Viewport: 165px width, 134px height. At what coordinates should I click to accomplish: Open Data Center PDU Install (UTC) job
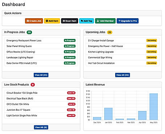tap(41, 63)
